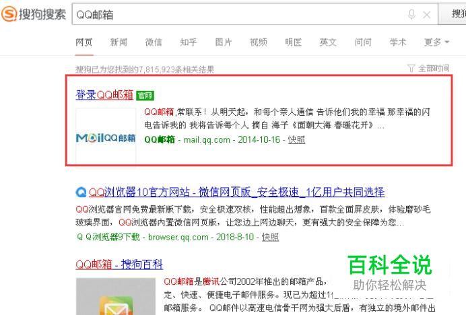Click the Sogou search logo
Image resolution: width=466 pixels, height=315 pixels.
[34, 14]
